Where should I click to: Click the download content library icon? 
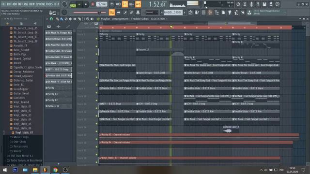click(249, 13)
